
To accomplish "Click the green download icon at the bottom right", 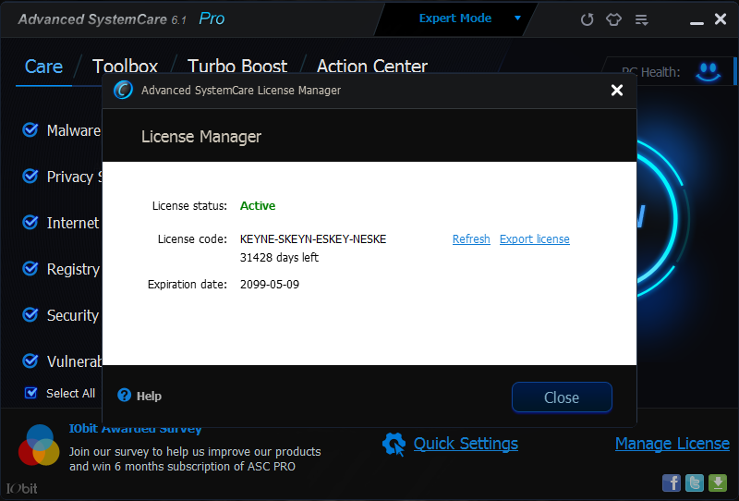I will pyautogui.click(x=718, y=483).
